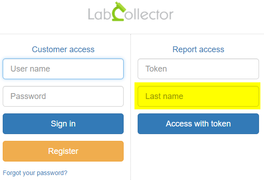Click the Report access heading
The width and height of the screenshot is (264, 180).
(x=198, y=49)
